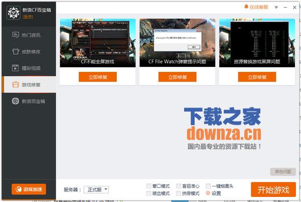This screenshot has width=301, height=202.
Task: Close the 百宝箱 window
Action: click(294, 8)
